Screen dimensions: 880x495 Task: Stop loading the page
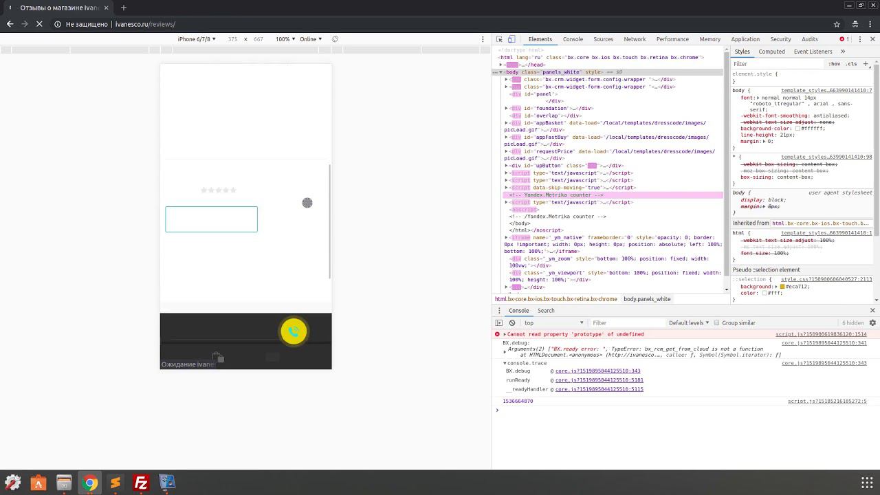pyautogui.click(x=39, y=24)
